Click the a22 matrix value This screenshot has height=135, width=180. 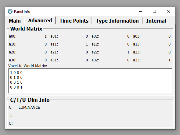[x=128, y=52]
